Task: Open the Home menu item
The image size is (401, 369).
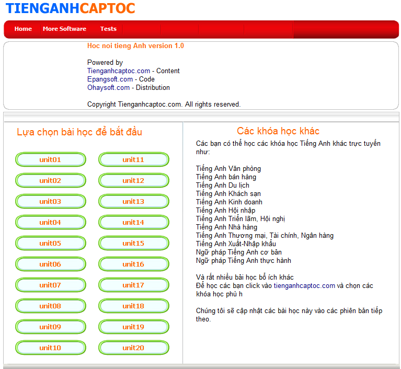Action: click(x=23, y=29)
